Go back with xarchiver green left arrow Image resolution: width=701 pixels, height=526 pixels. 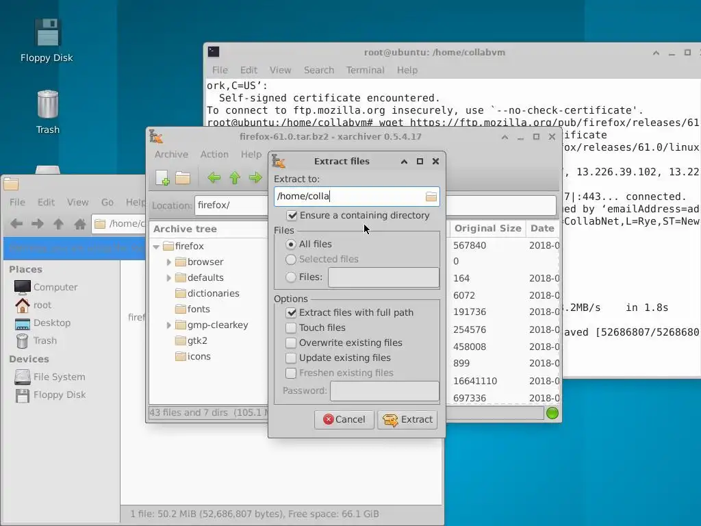pyautogui.click(x=214, y=178)
